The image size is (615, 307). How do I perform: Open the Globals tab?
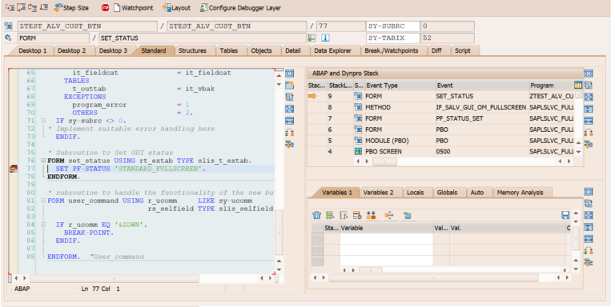click(x=450, y=192)
